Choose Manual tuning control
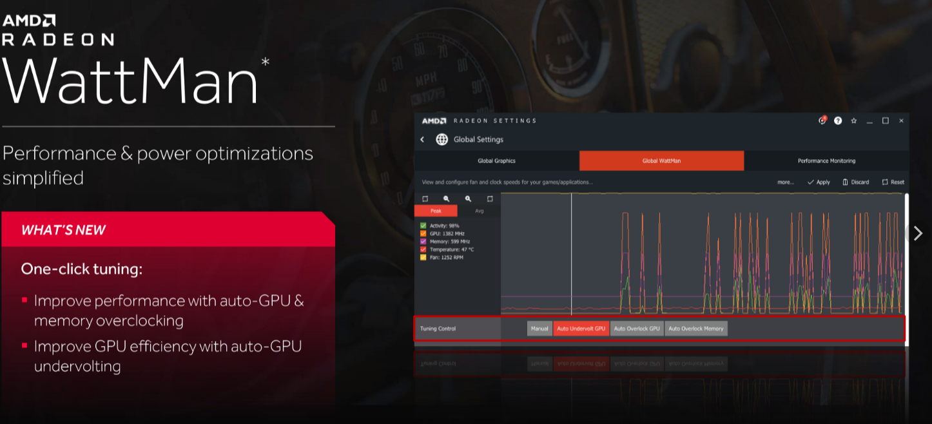This screenshot has width=932, height=424. point(539,329)
